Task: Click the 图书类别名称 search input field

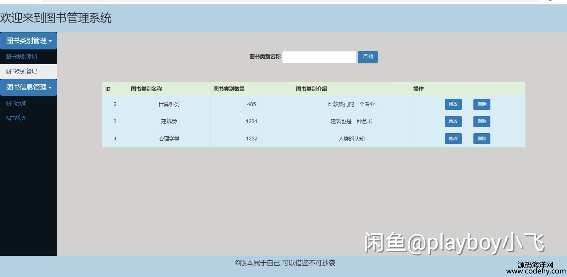Action: [319, 57]
